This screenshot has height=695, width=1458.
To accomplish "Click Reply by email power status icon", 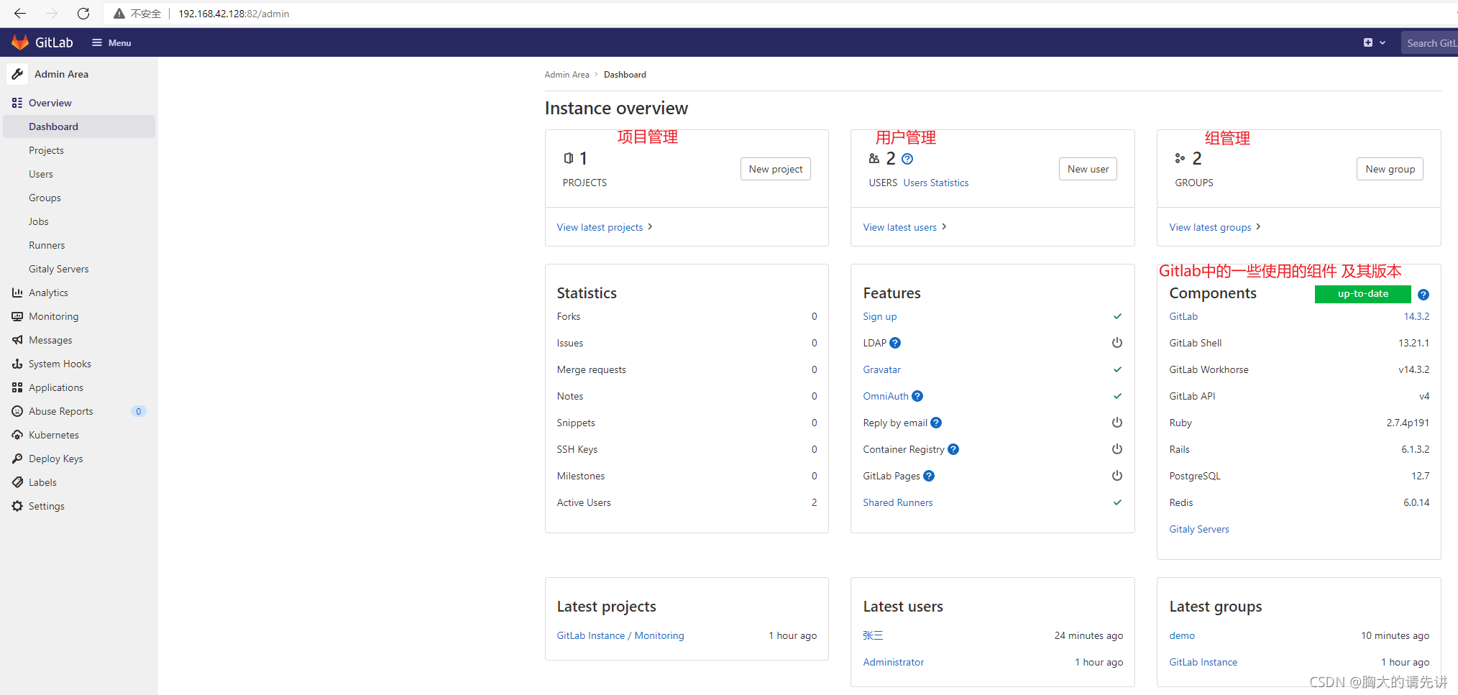I will tap(1117, 423).
